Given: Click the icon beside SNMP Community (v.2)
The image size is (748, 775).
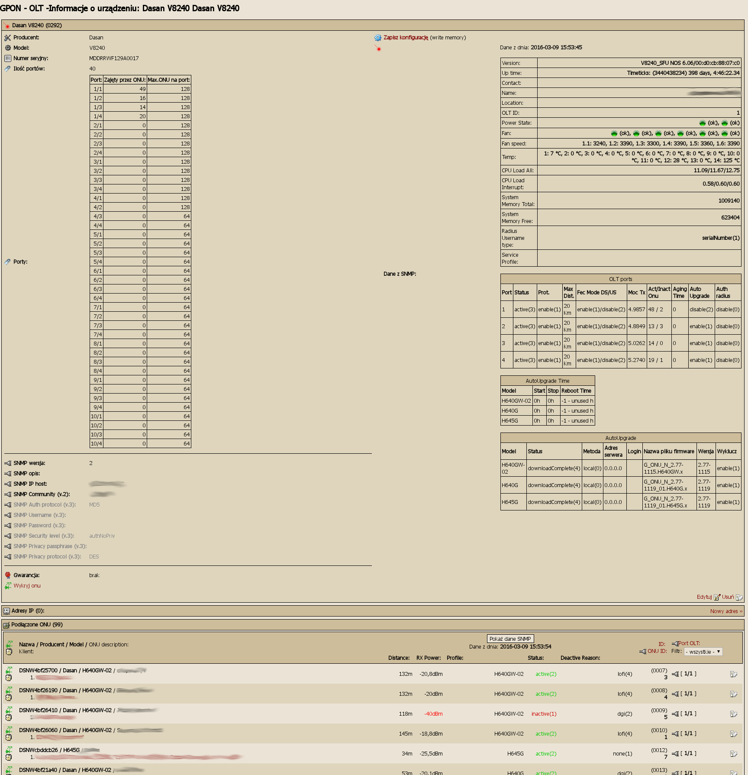Looking at the screenshot, I should [8, 494].
